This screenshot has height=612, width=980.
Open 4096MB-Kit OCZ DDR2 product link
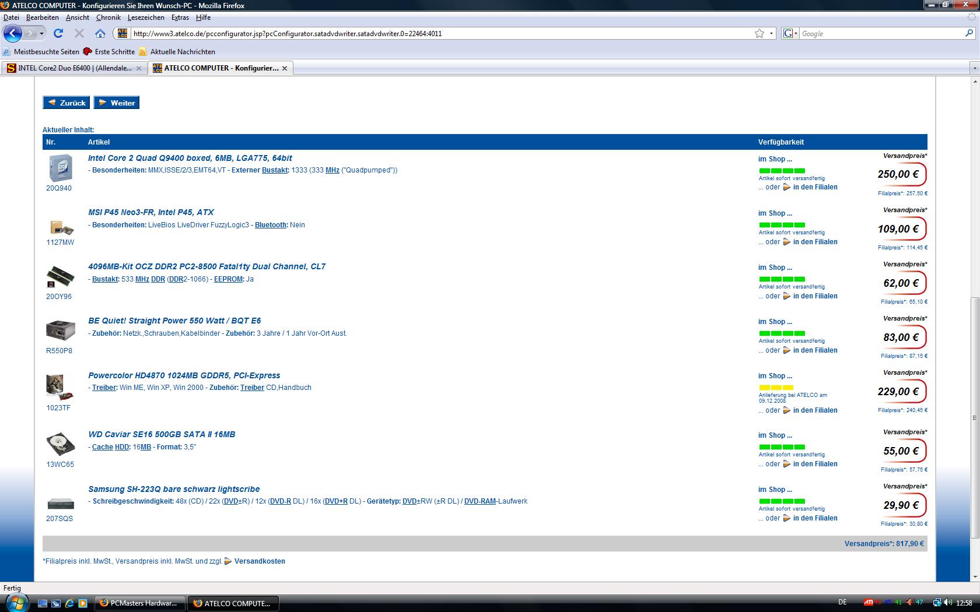pos(206,266)
